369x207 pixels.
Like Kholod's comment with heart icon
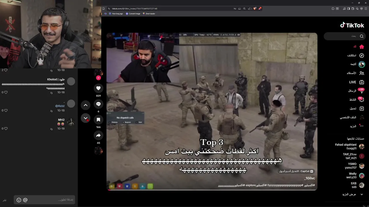pos(6,92)
